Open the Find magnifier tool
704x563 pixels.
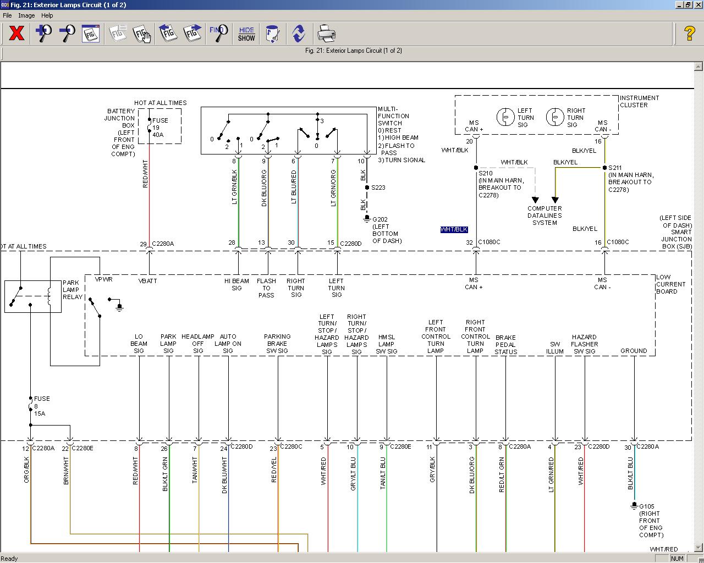pos(218,34)
